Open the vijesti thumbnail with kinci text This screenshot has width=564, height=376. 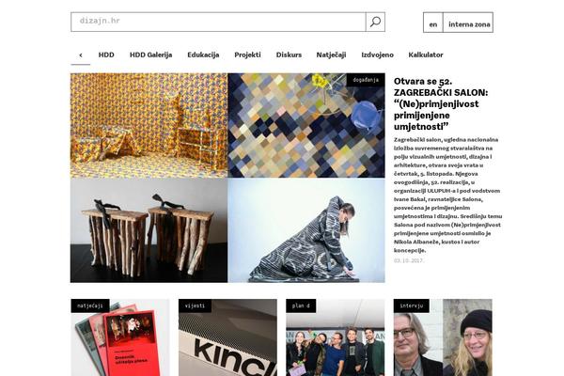(x=227, y=337)
